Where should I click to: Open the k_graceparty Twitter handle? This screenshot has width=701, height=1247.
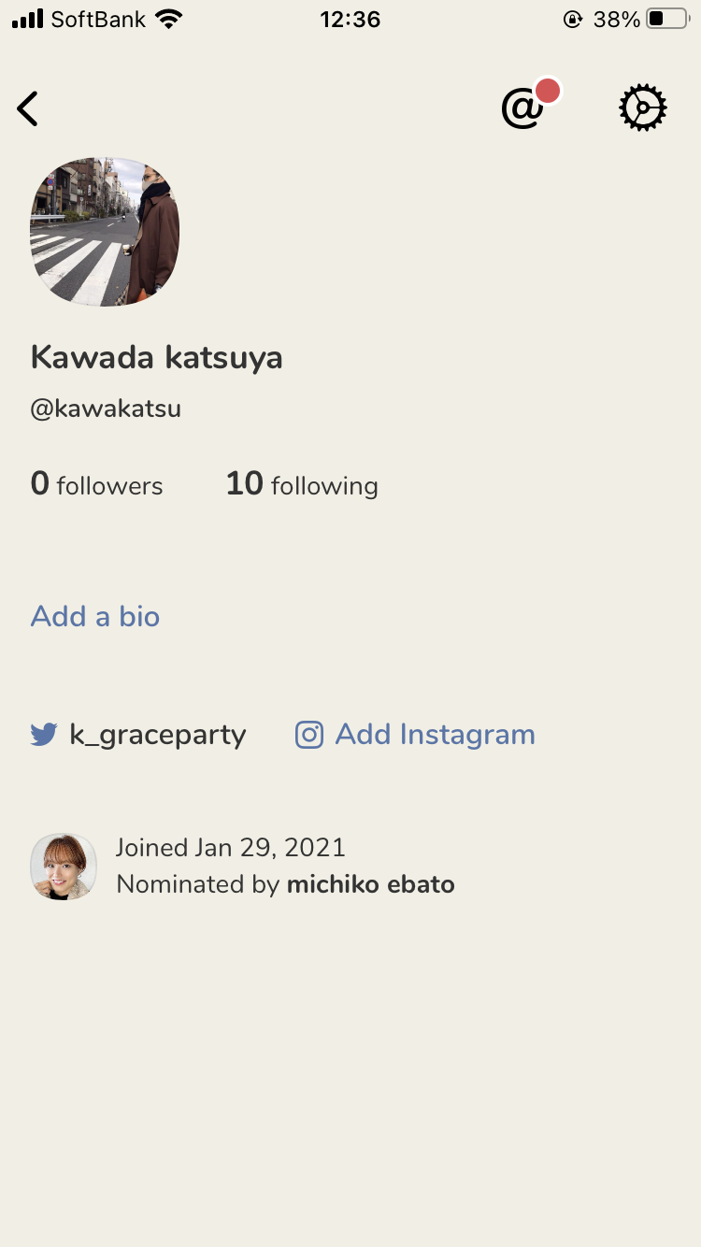tap(157, 735)
